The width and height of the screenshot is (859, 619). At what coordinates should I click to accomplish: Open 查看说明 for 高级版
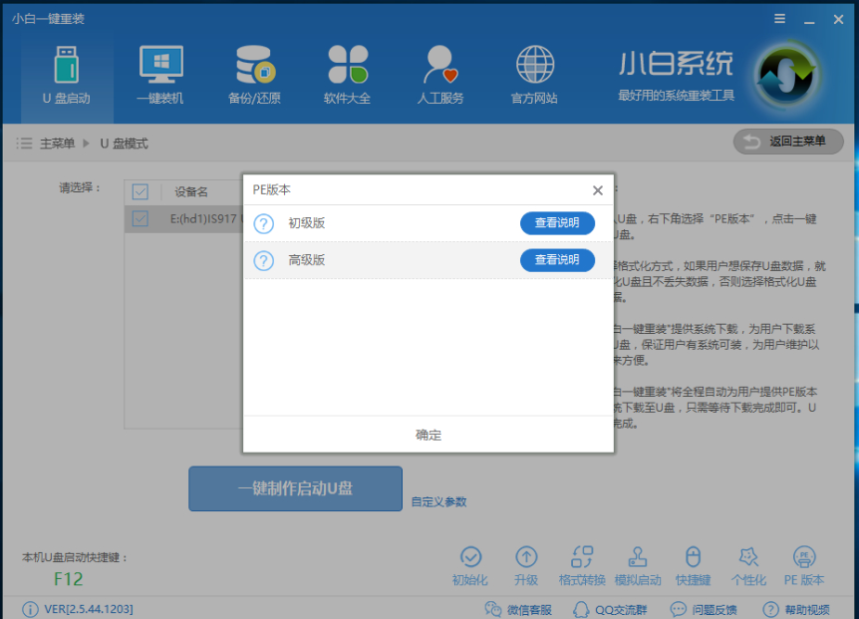[x=557, y=260]
